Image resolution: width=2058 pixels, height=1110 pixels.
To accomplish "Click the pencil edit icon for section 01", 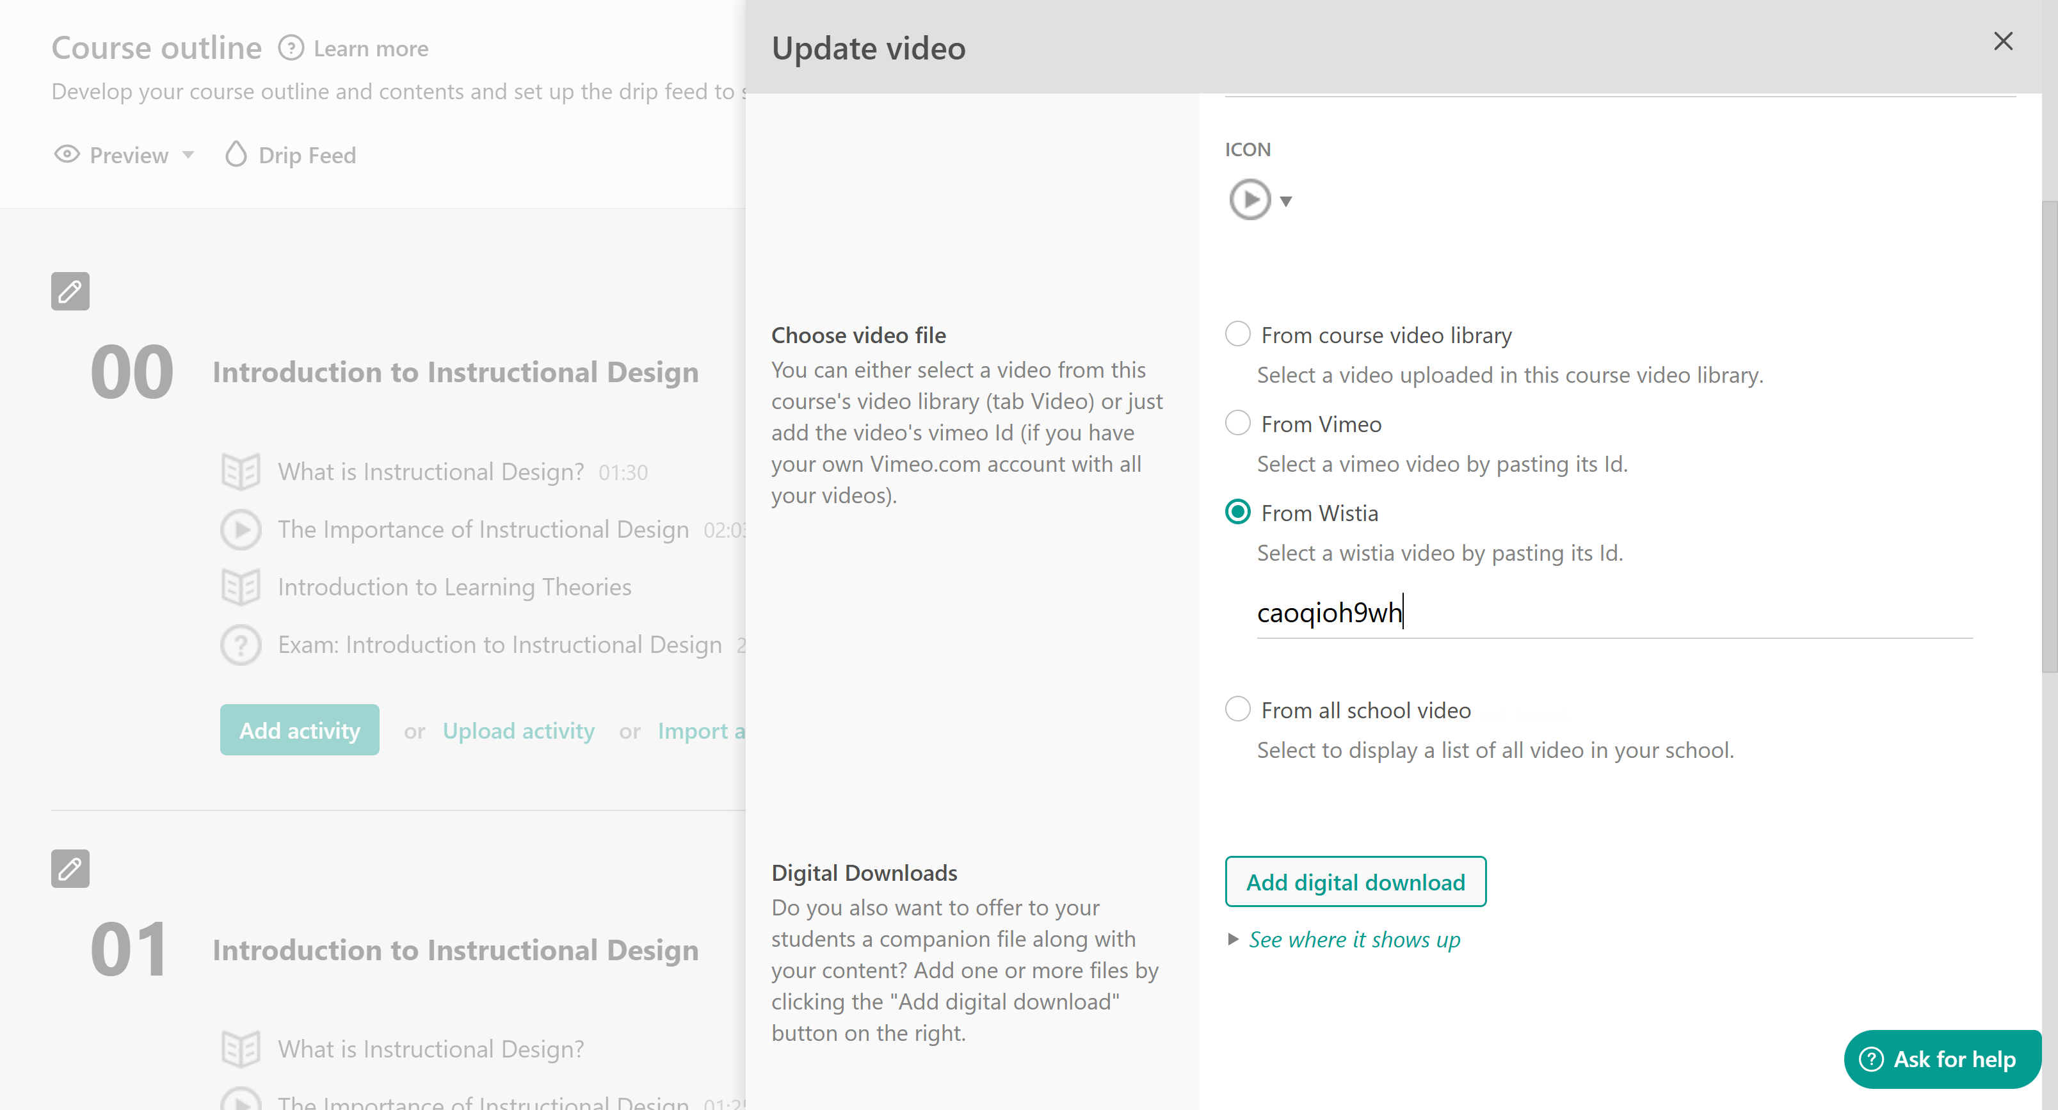I will click(x=70, y=868).
